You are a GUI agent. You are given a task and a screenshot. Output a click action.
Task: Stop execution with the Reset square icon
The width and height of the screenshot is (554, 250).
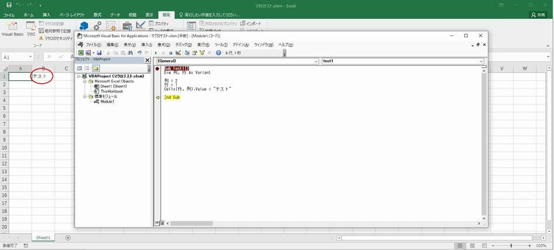point(170,53)
